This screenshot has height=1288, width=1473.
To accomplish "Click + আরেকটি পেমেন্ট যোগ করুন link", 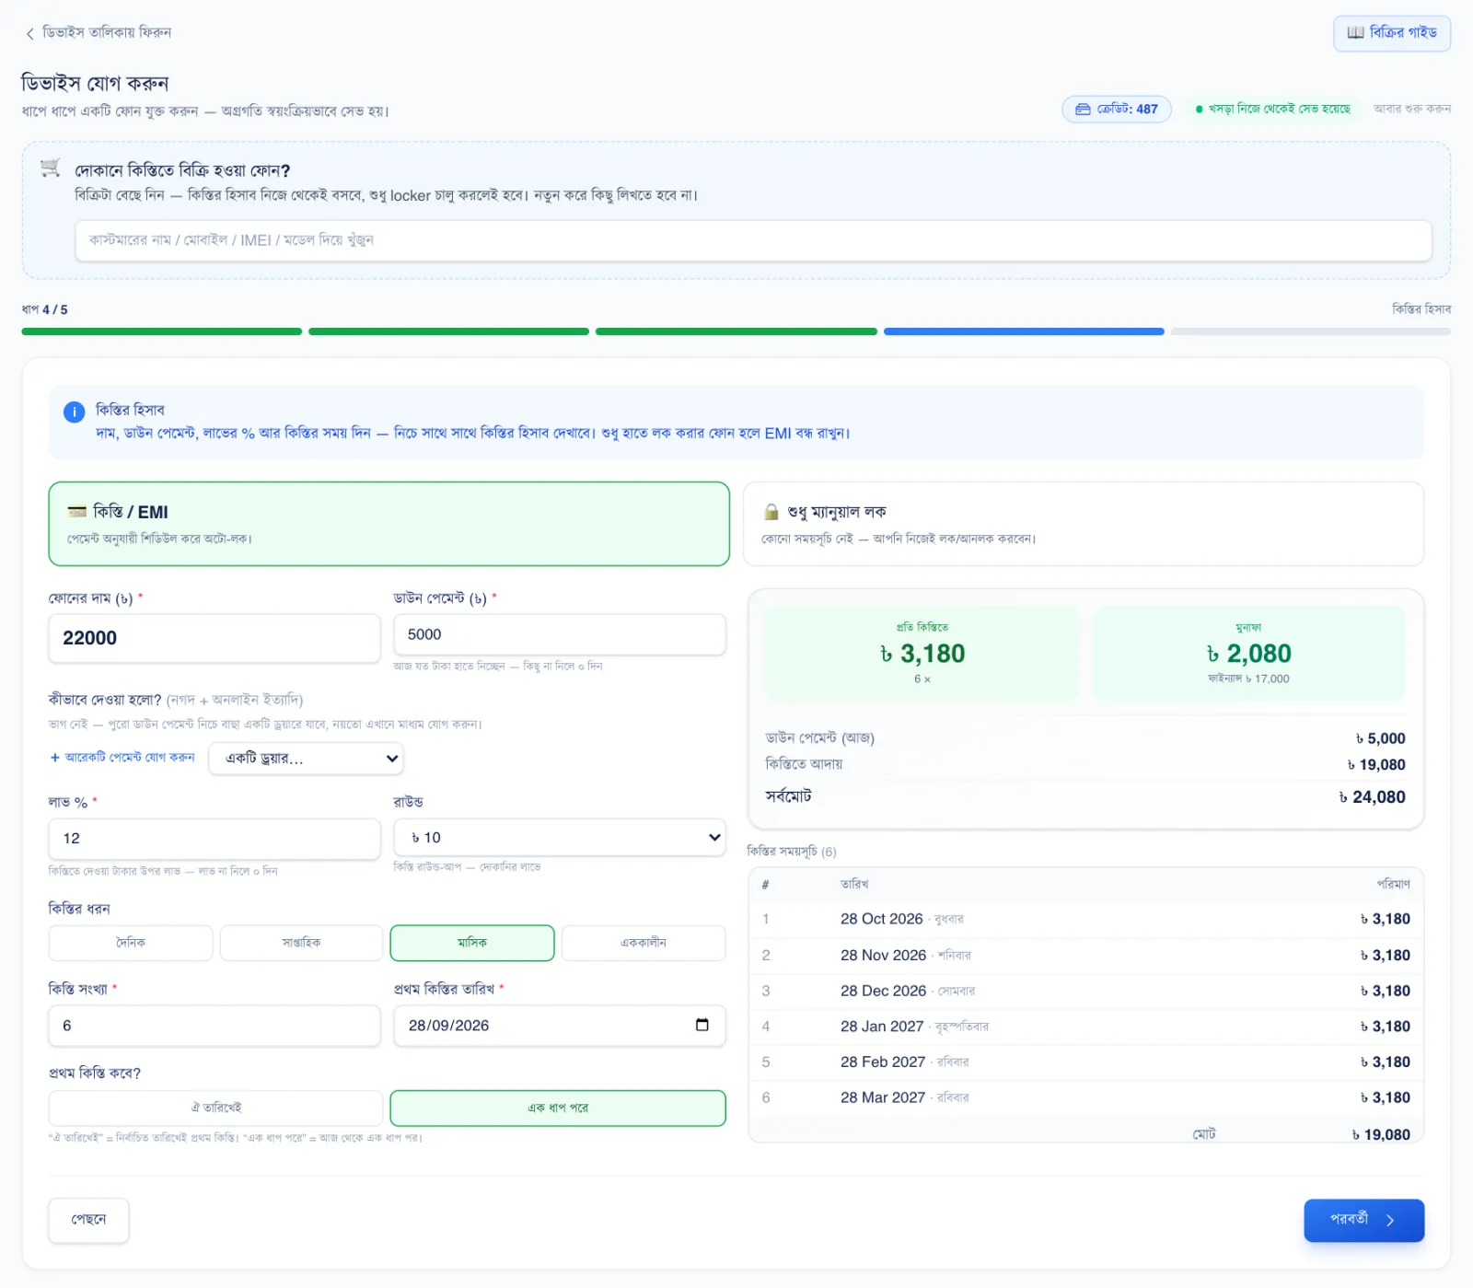I will 122,758.
